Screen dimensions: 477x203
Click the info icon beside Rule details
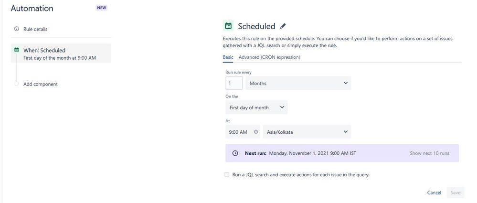point(16,29)
